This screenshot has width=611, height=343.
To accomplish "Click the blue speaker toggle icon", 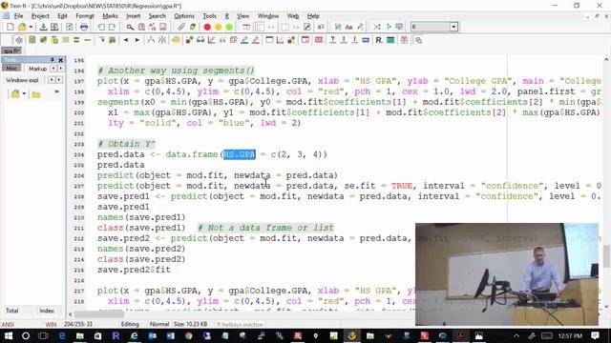I will (19, 40).
